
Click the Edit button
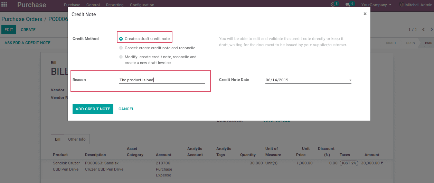click(9, 30)
